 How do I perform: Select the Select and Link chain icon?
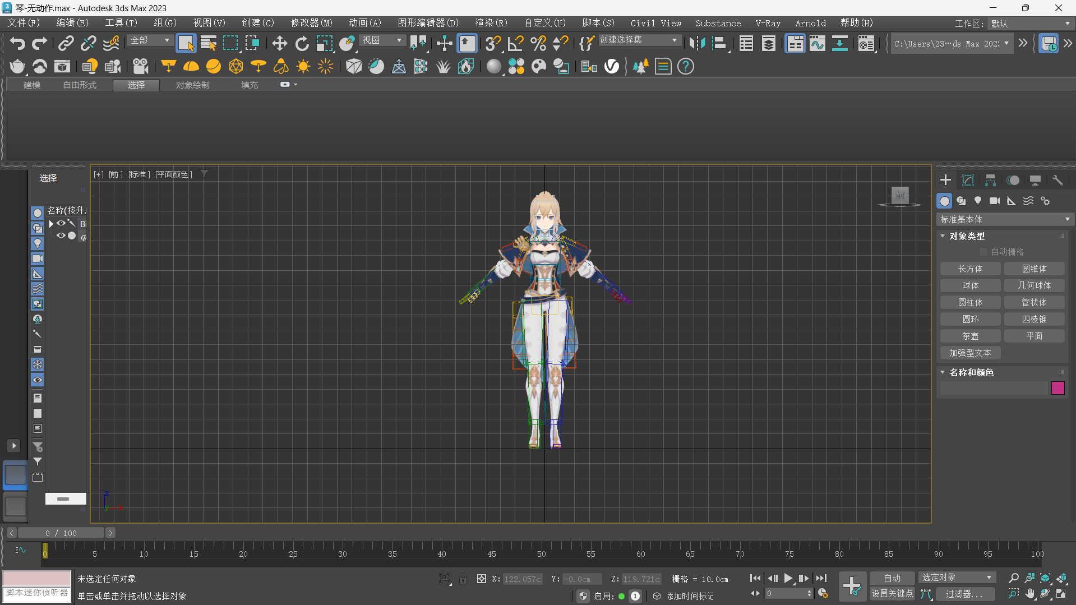[x=66, y=43]
